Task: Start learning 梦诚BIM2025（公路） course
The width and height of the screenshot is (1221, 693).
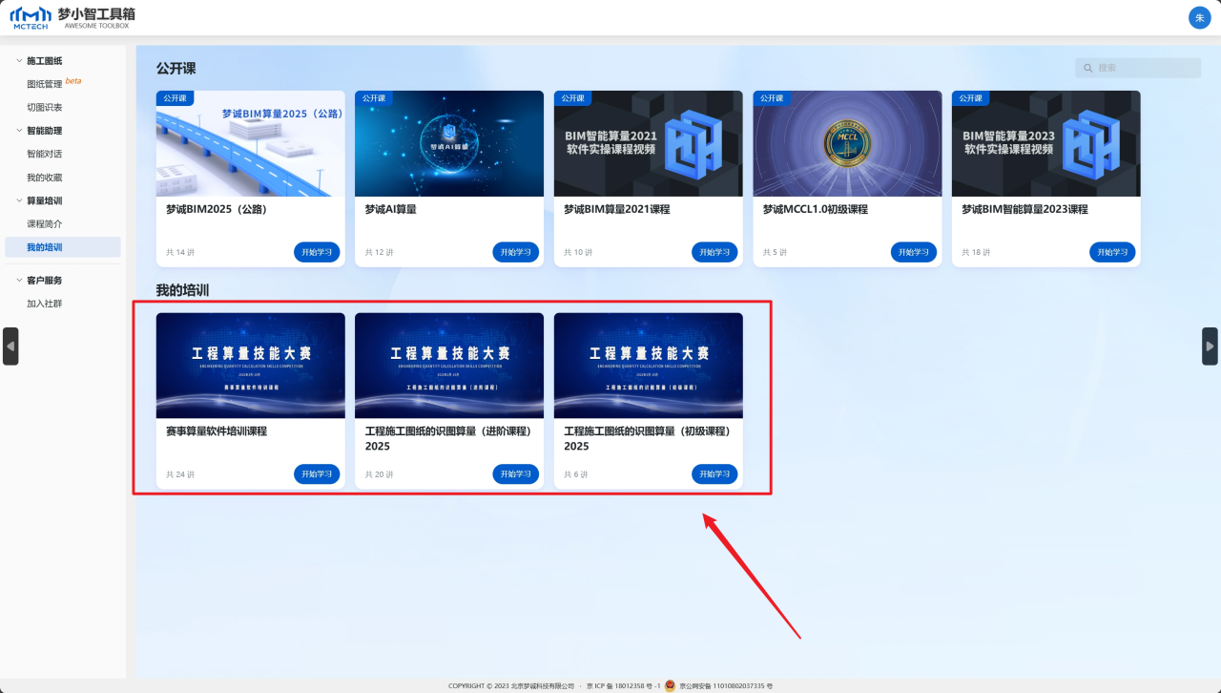Action: coord(317,252)
